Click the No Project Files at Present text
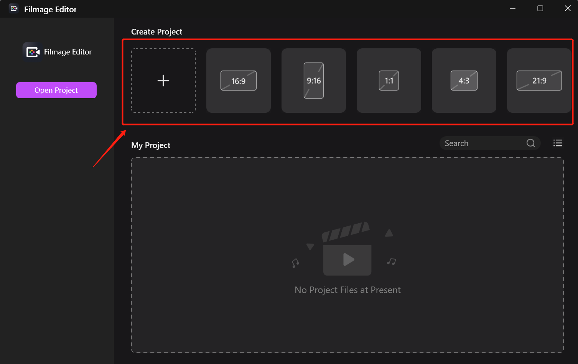This screenshot has height=364, width=578. (x=347, y=290)
